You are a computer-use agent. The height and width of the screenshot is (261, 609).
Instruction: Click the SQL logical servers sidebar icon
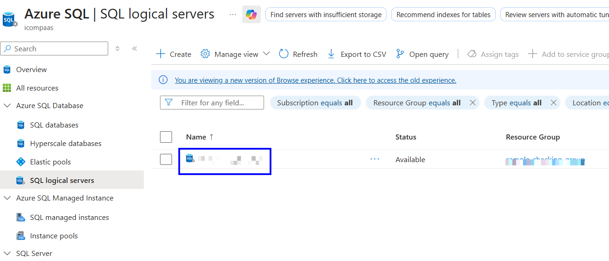coord(21,181)
